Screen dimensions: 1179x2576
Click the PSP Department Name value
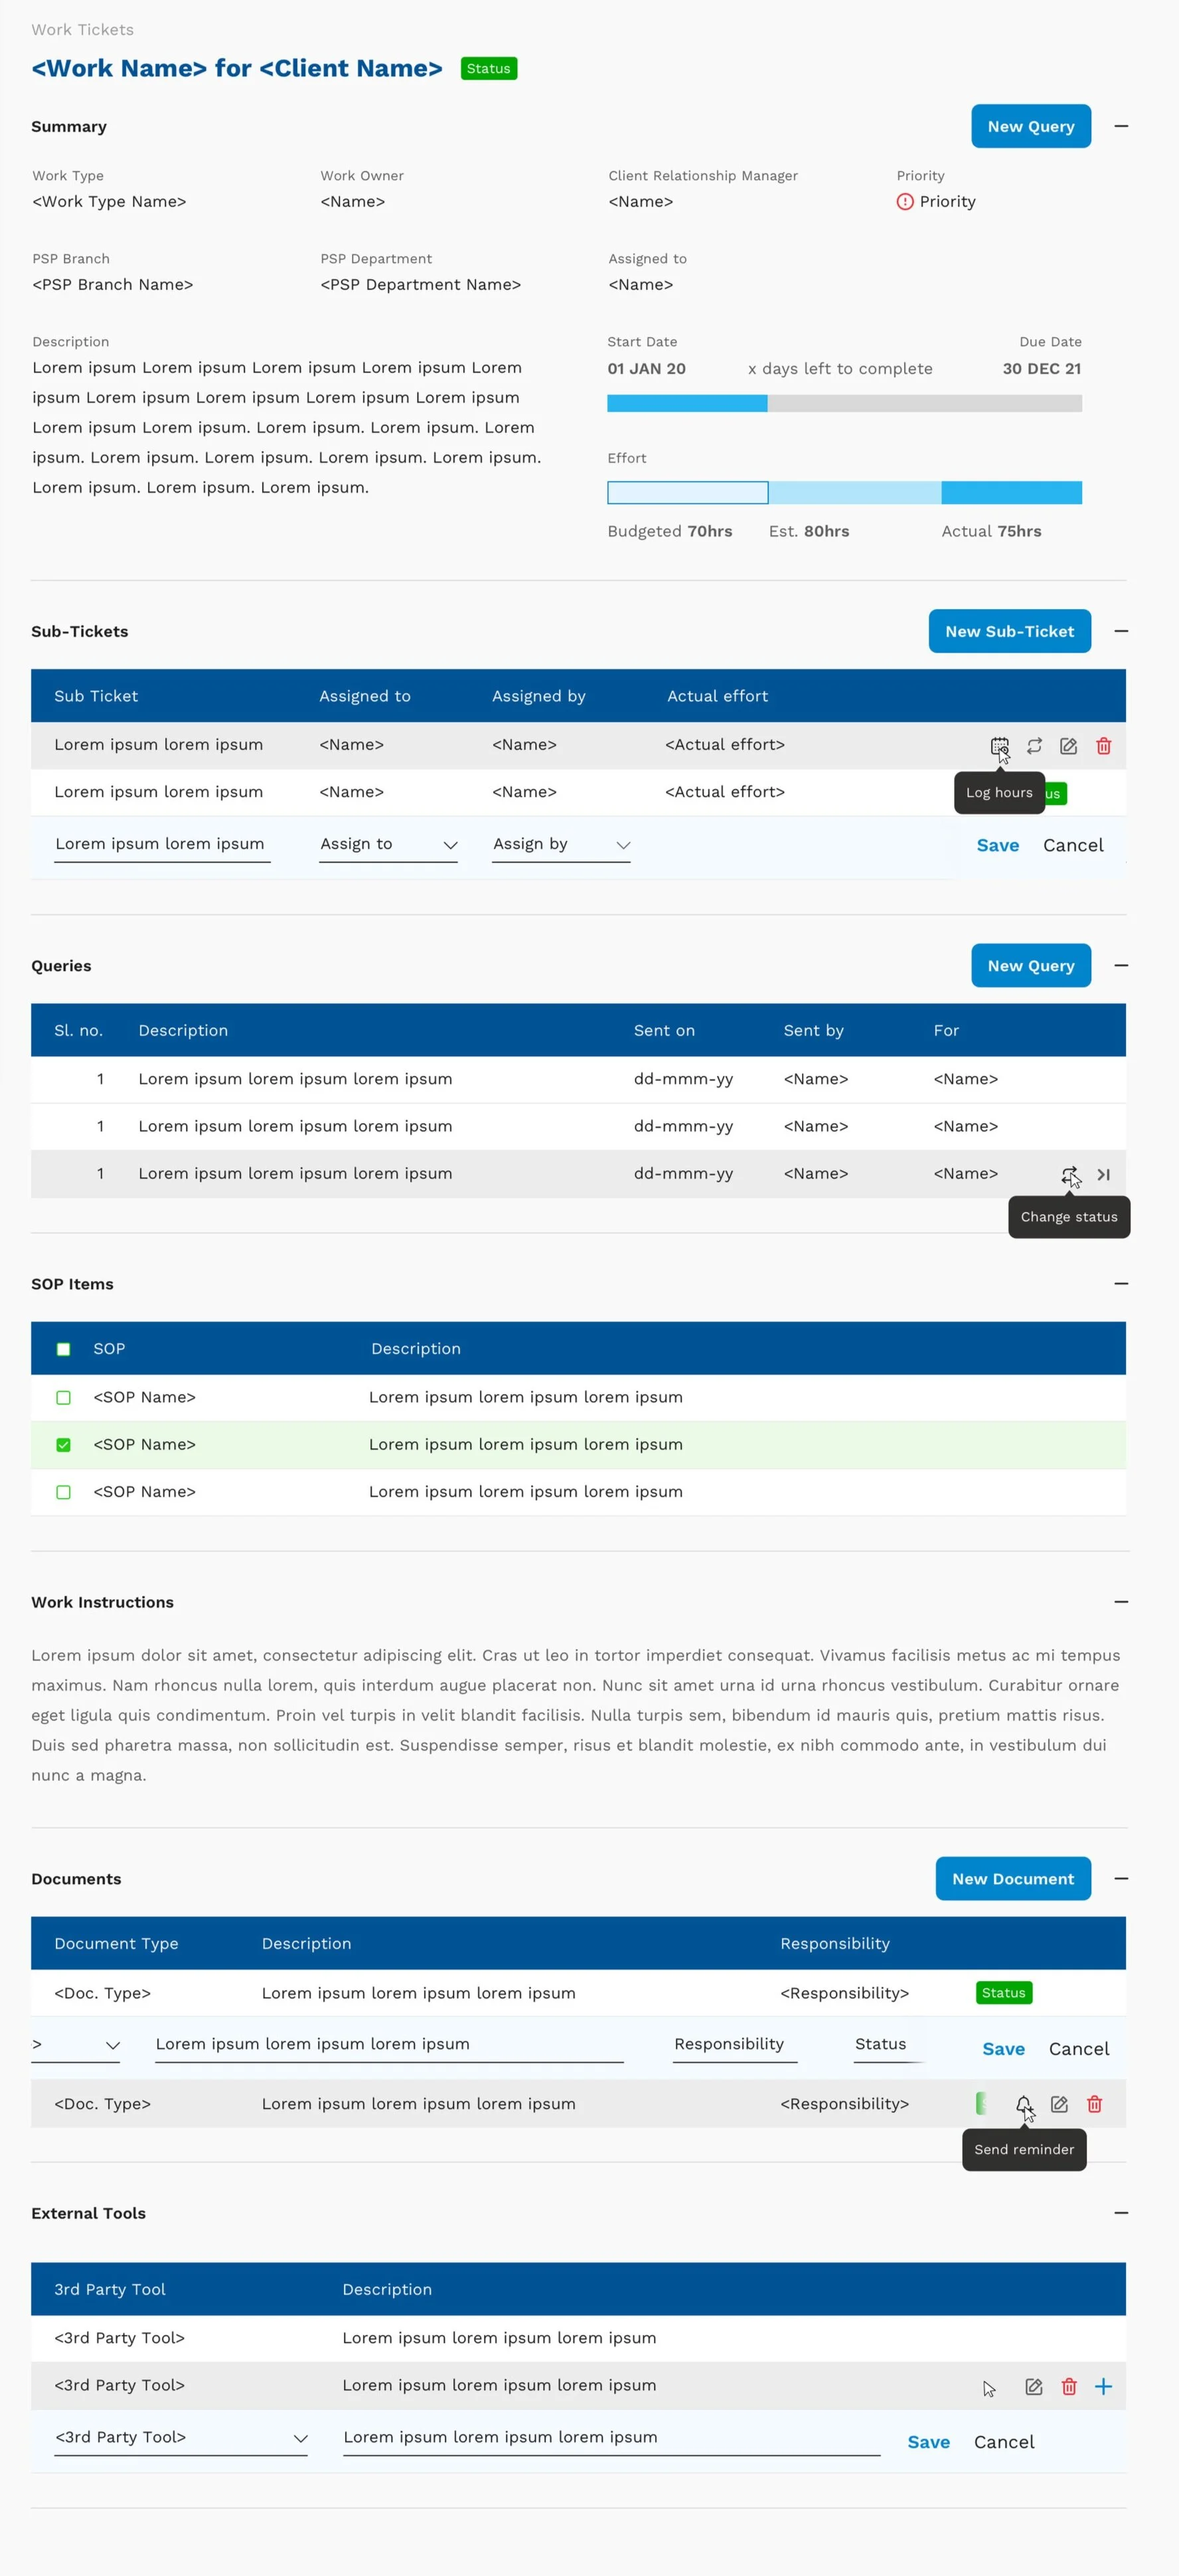pos(420,285)
